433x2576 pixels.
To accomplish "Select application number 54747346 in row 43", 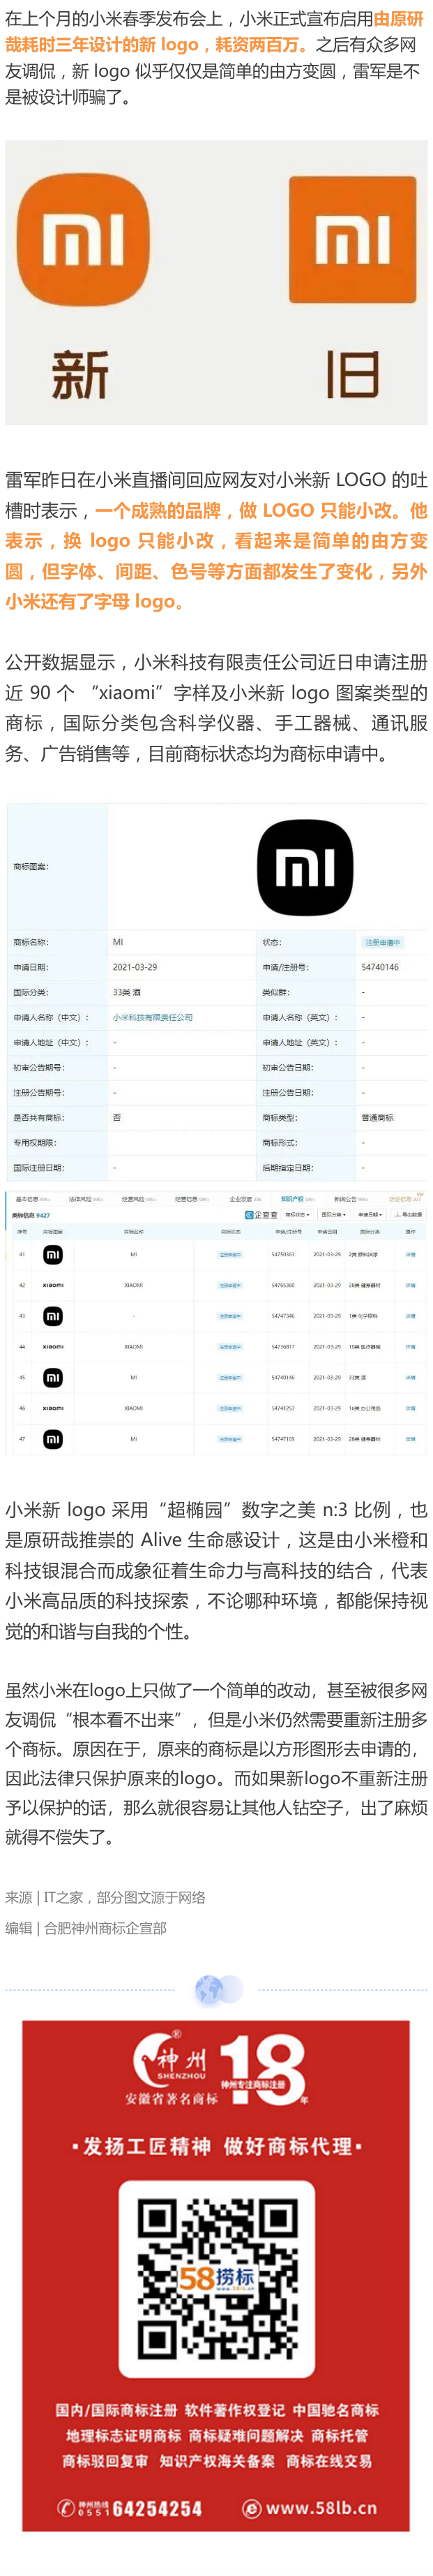I will click(283, 1316).
